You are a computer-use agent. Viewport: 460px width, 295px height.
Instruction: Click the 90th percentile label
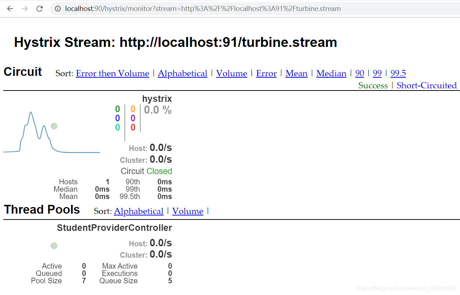coord(133,182)
